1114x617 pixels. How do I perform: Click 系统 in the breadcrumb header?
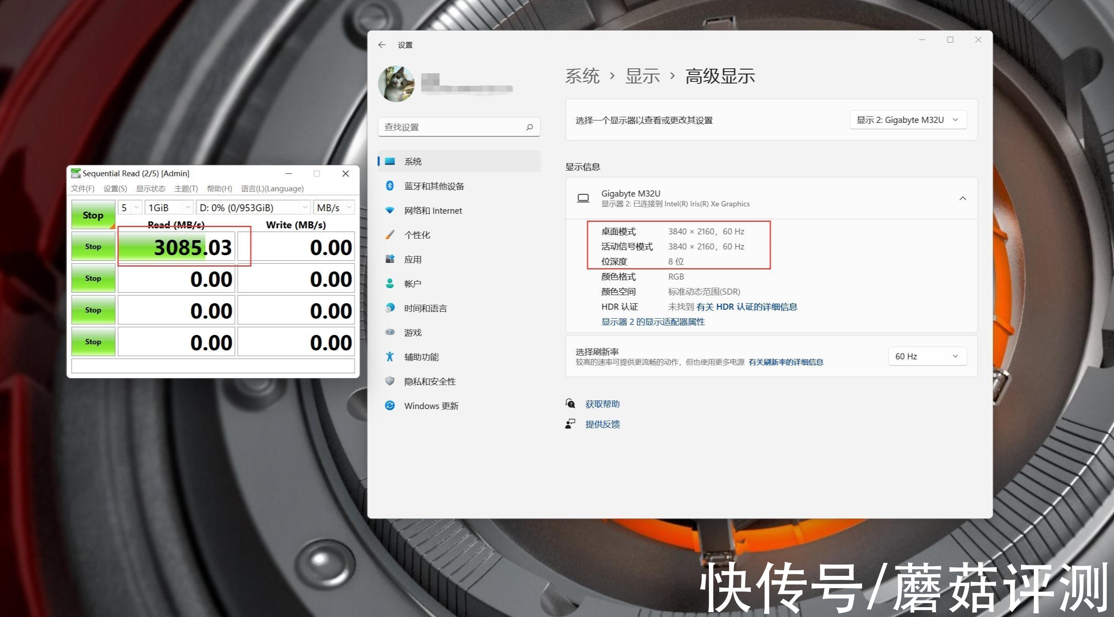582,76
